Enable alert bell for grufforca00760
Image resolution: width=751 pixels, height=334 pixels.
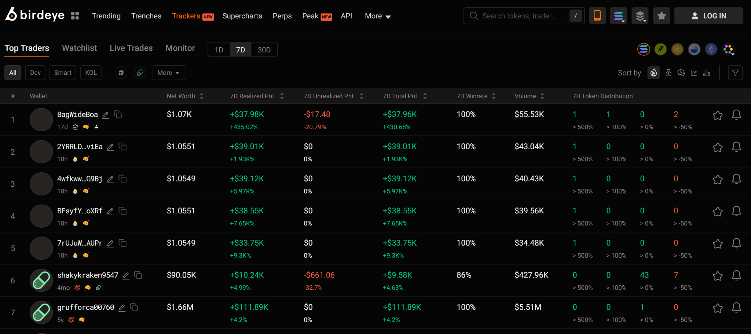(736, 308)
